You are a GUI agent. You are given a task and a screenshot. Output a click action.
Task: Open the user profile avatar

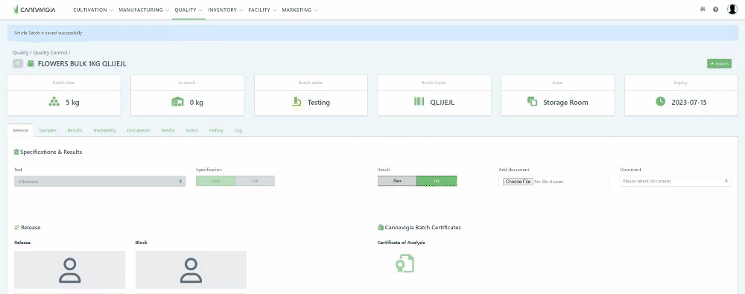click(x=732, y=9)
